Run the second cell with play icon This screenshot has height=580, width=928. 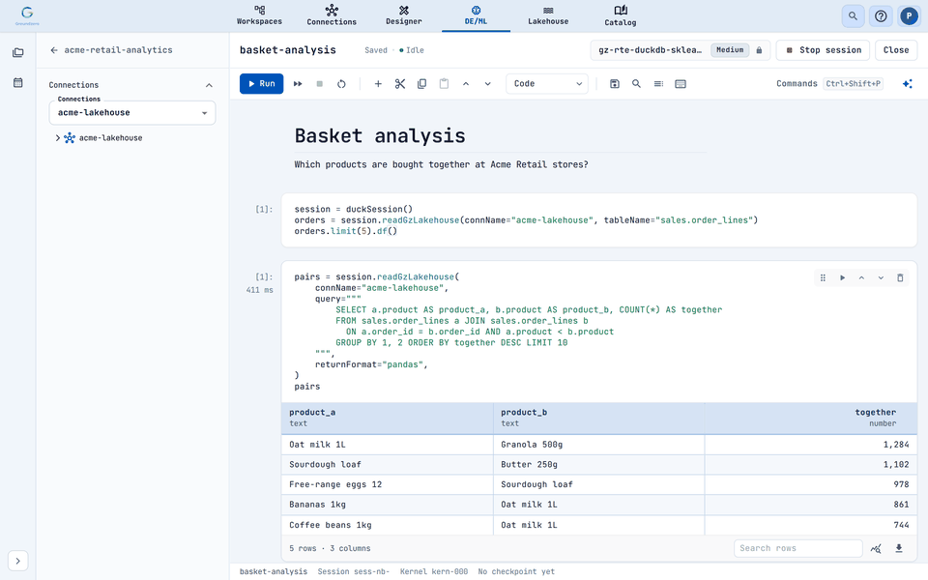[842, 277]
